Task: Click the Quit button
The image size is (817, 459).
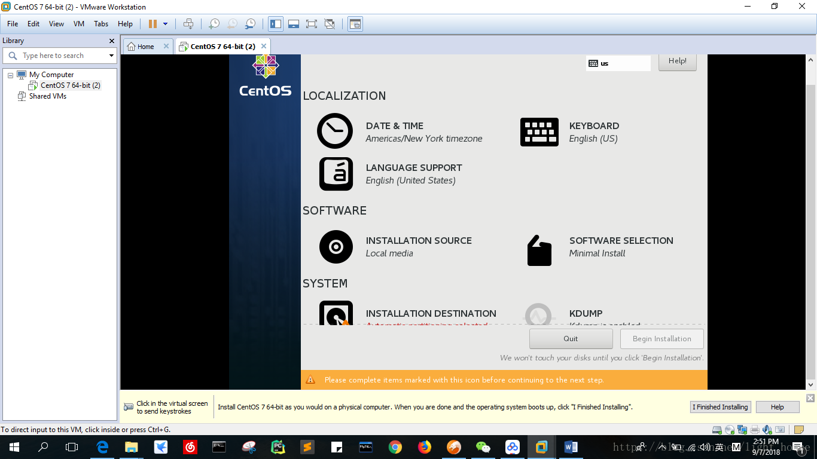Action: point(571,339)
